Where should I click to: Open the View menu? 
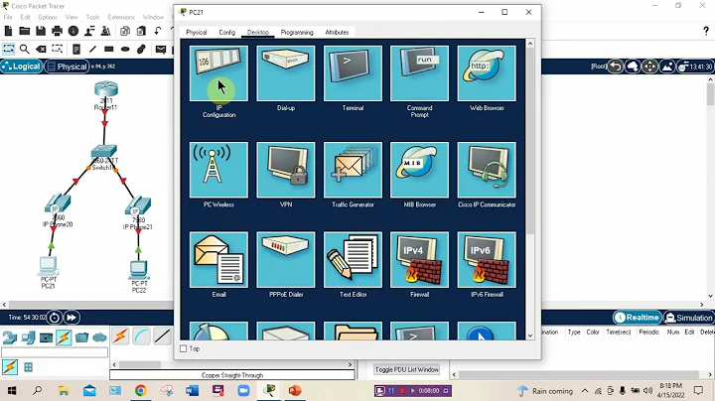click(x=71, y=17)
